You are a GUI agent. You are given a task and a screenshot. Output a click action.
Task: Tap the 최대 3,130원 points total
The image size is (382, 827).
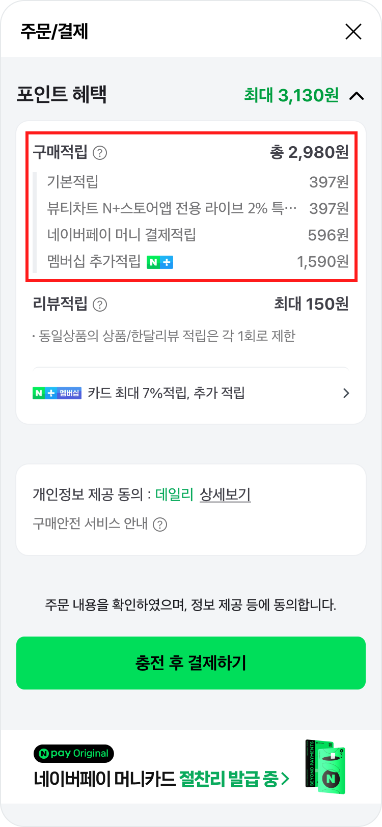click(291, 95)
